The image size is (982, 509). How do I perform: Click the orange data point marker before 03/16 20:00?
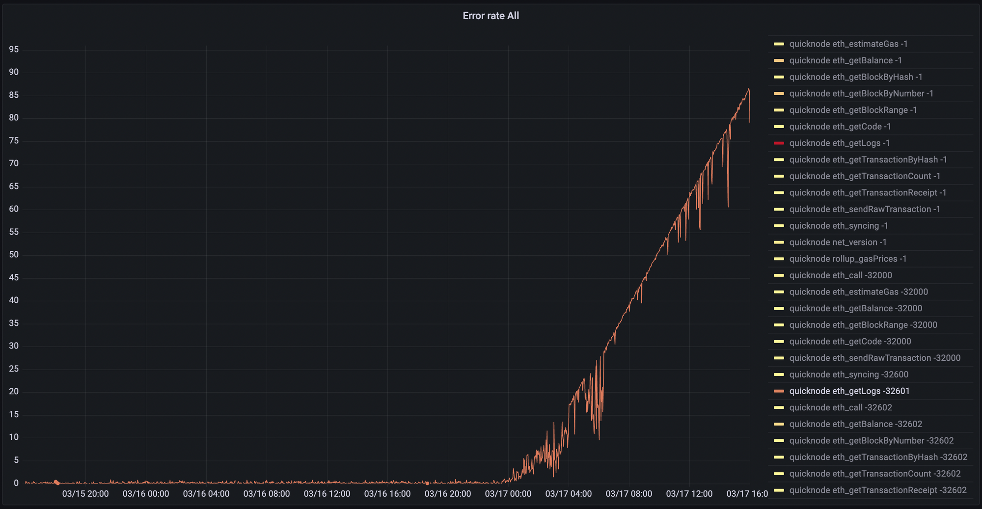tap(427, 483)
